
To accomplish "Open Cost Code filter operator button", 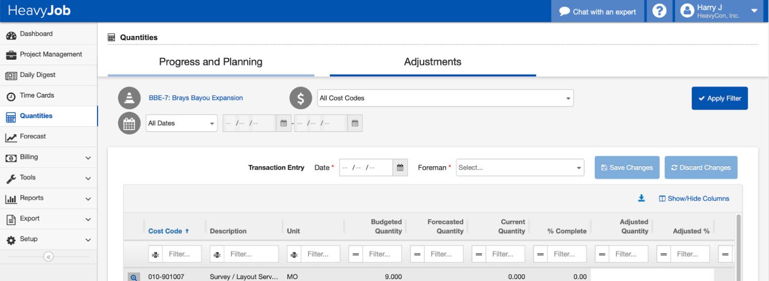I will 155,254.
